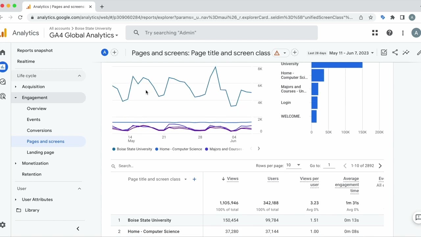Click the Share this report icon

[395, 53]
